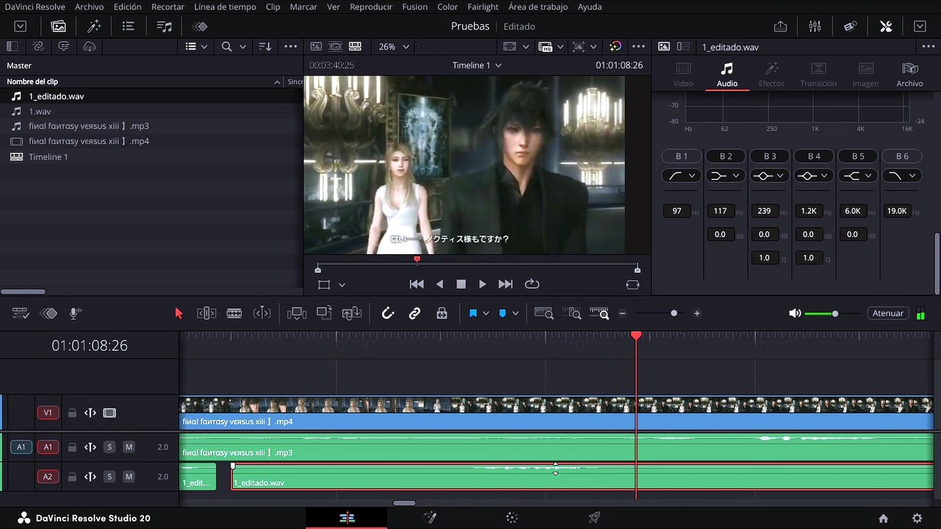Lock video track V1
The width and height of the screenshot is (941, 529).
coord(72,413)
